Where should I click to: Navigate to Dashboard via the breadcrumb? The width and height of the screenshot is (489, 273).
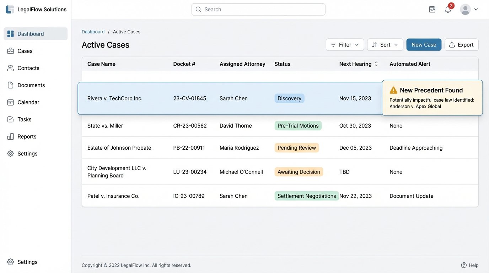(93, 31)
